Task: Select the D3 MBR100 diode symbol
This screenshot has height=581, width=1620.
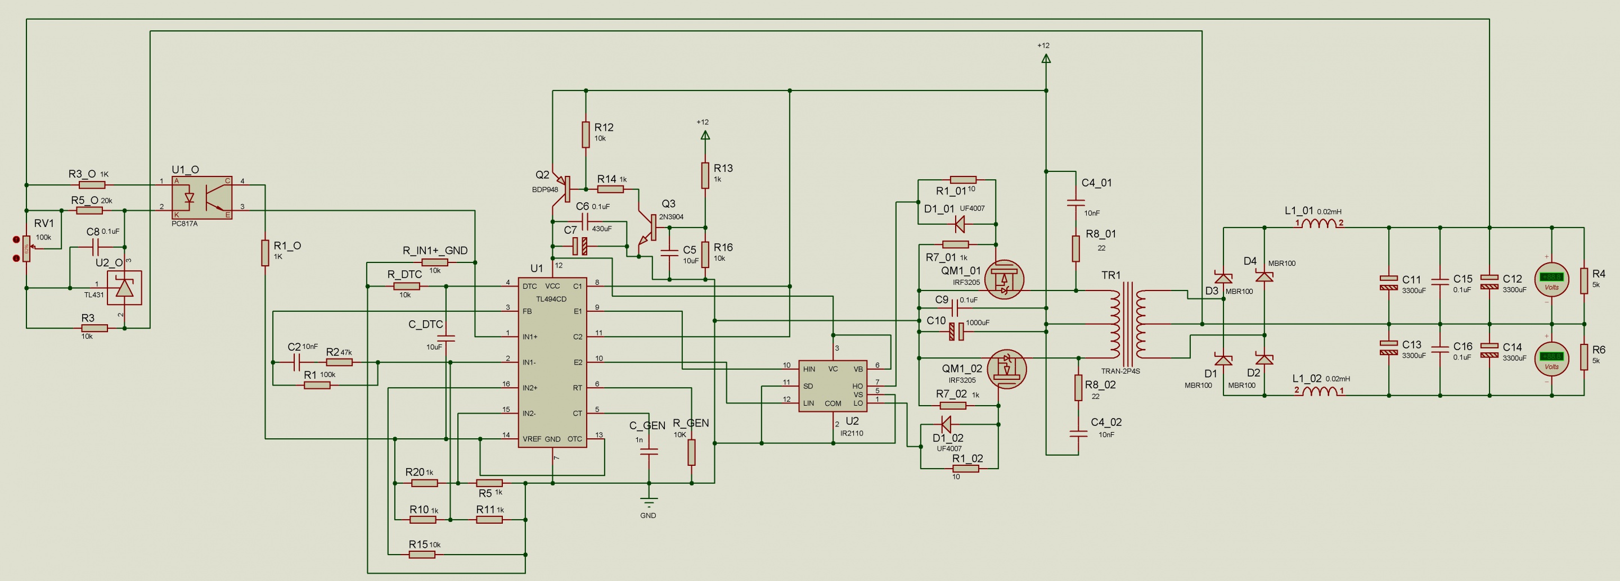Action: (1223, 278)
